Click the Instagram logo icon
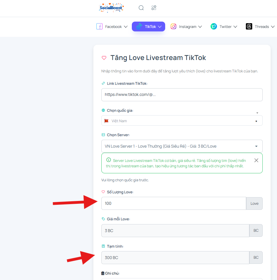277x280 pixels. (x=173, y=26)
